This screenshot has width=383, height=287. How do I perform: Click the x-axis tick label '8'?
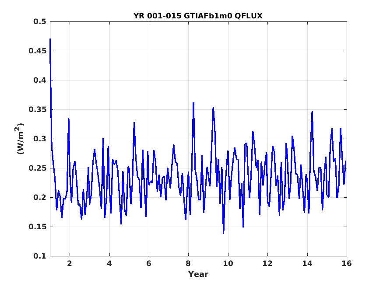tap(188, 263)
